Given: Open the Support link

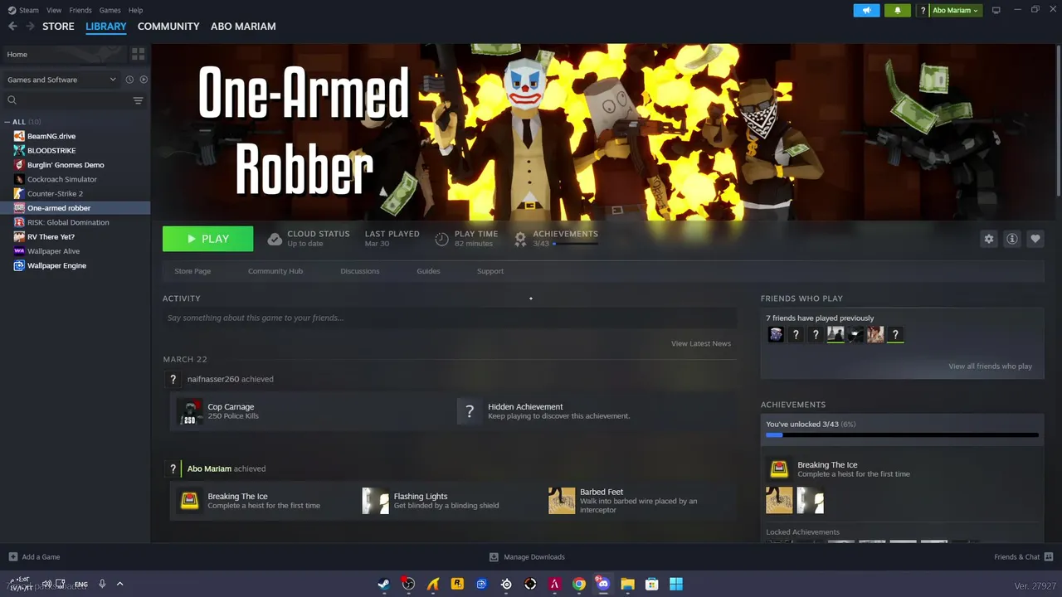Looking at the screenshot, I should click(x=490, y=271).
